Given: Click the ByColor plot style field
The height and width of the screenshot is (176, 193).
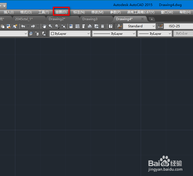Looking at the screenshot, I should click(x=183, y=34).
